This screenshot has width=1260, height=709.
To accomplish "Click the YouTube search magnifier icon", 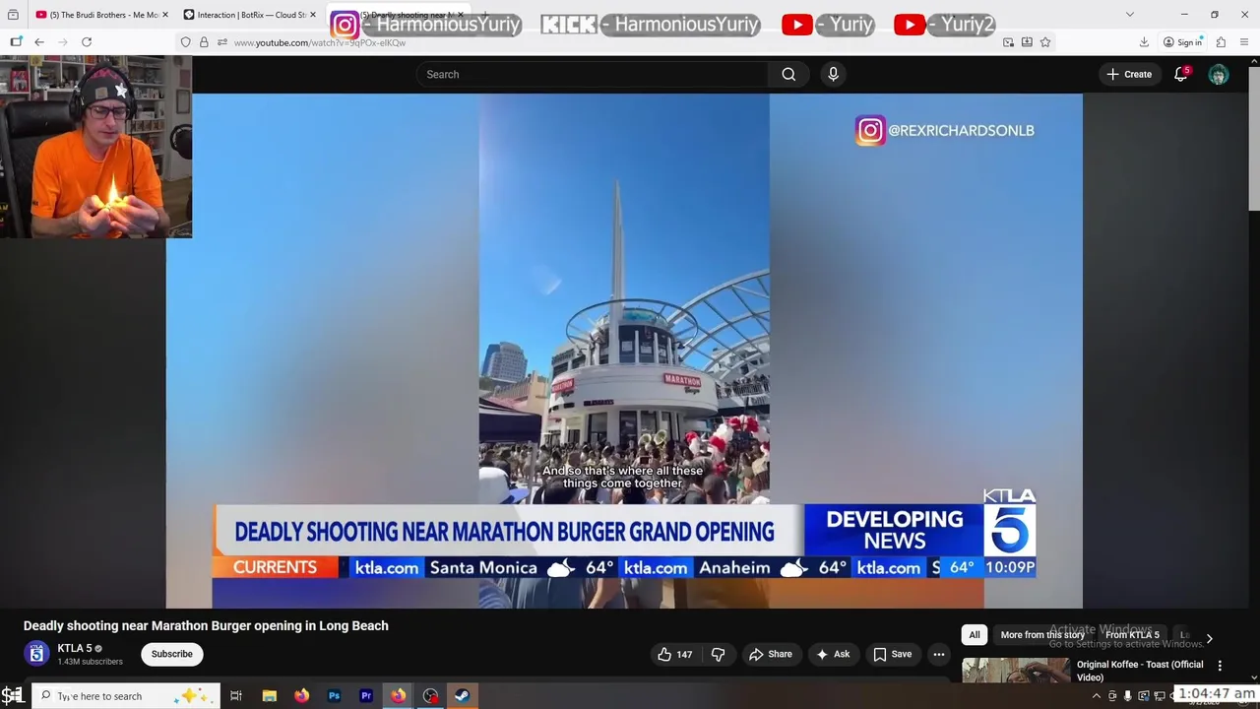I will pyautogui.click(x=788, y=74).
